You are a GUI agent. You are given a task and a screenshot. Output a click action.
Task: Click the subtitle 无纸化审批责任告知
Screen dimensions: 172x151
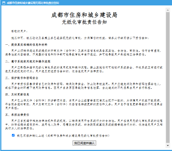[84, 22]
